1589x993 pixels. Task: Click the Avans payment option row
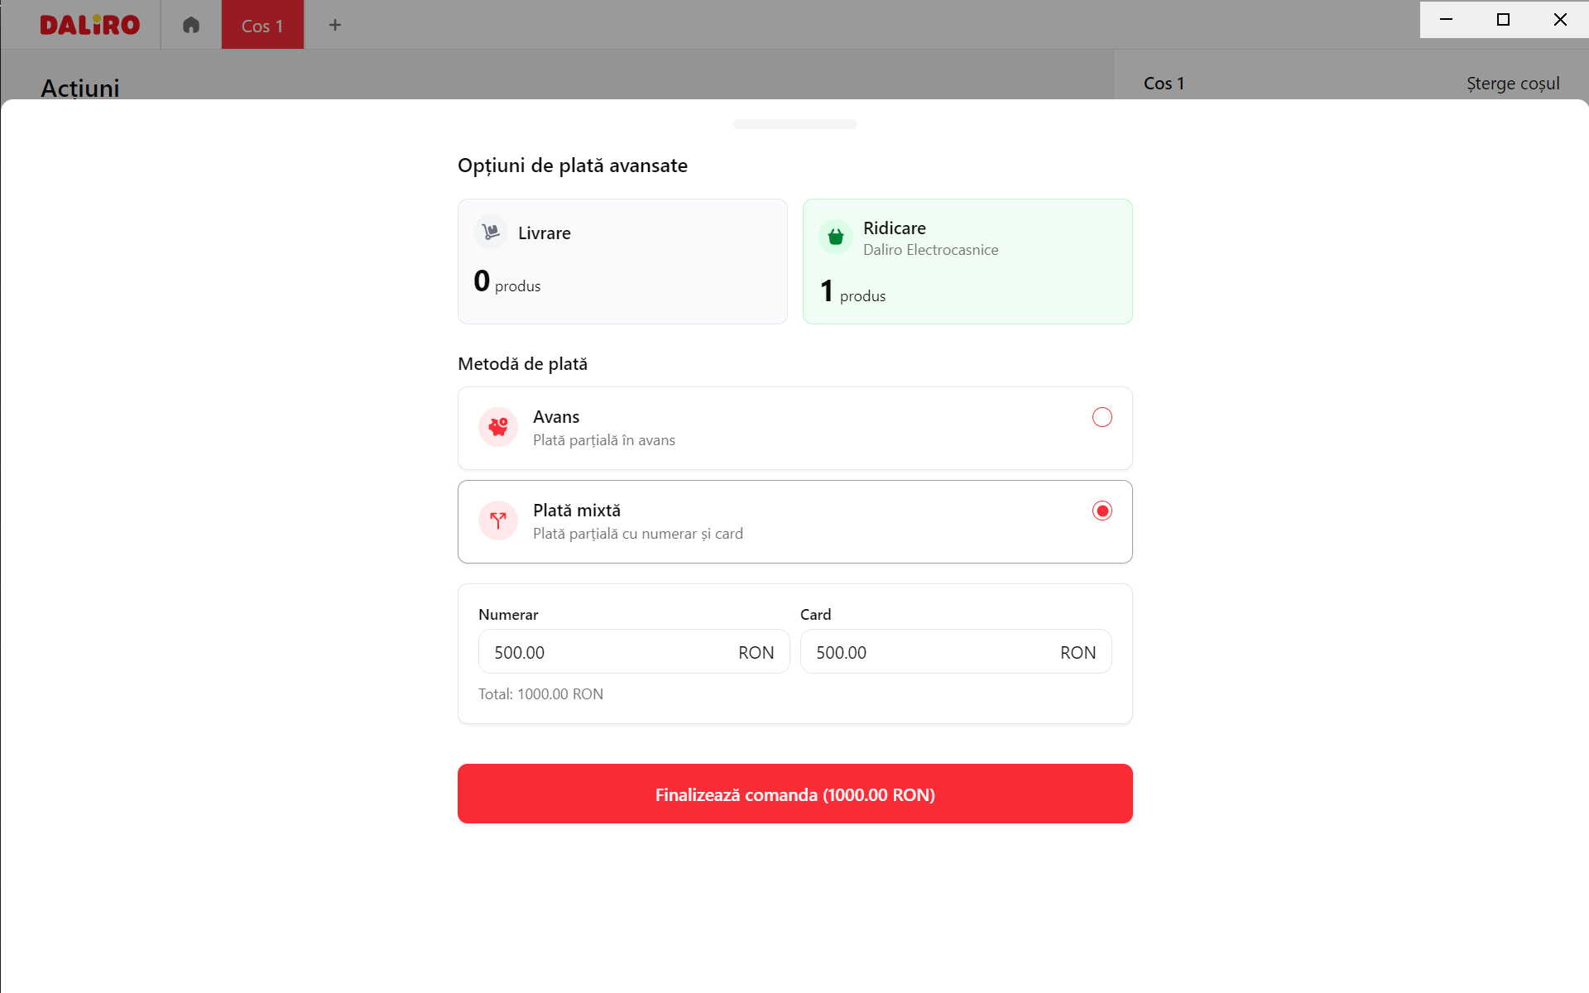[x=794, y=429]
